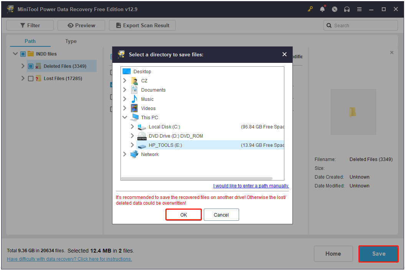Toggle the INDD files checkbox

[x=23, y=54]
